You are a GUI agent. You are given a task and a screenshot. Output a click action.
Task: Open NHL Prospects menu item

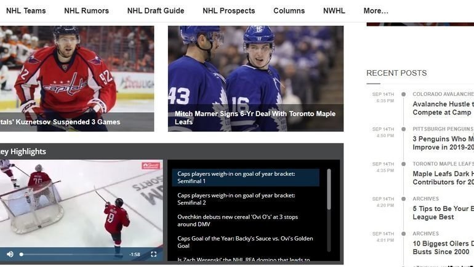229,10
